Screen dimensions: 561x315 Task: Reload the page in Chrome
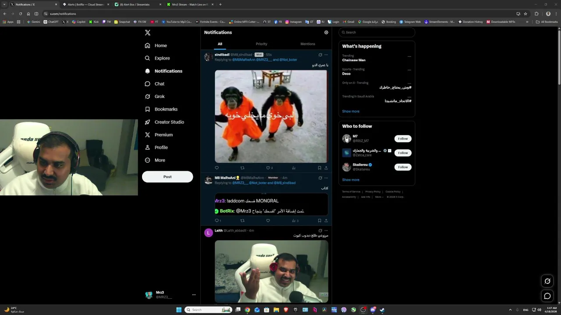pos(20,14)
